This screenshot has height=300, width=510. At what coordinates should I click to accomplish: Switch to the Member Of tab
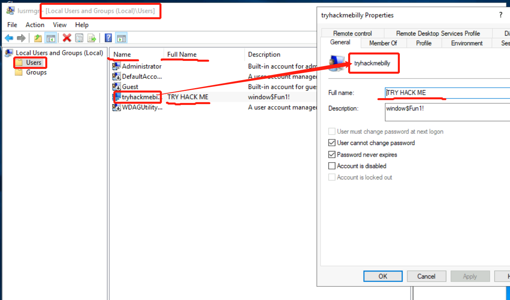tap(383, 43)
